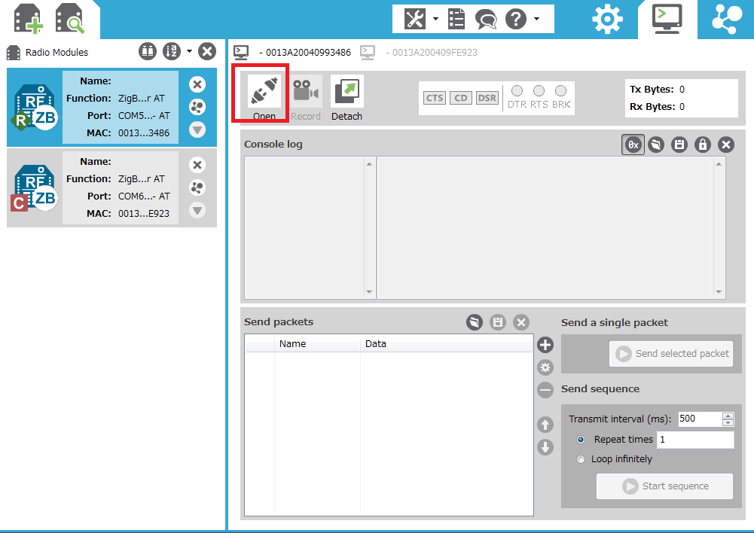The width and height of the screenshot is (754, 533).
Task: Remove all radio modules from the list
Action: coord(207,51)
